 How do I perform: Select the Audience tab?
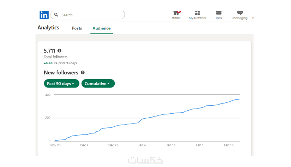point(101,28)
